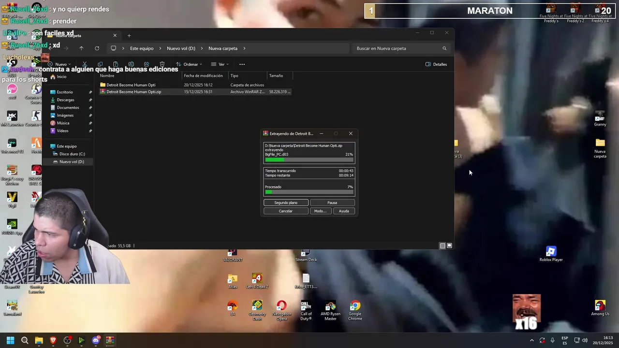This screenshot has height=348, width=619.
Task: Click Nuevo vol (D:) in the breadcrumb path
Action: click(x=181, y=48)
